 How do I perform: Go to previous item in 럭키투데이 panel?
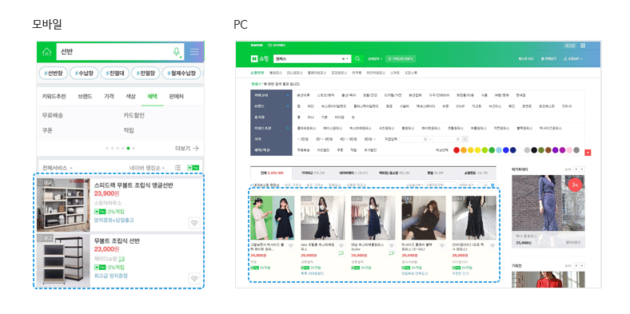pos(576,169)
